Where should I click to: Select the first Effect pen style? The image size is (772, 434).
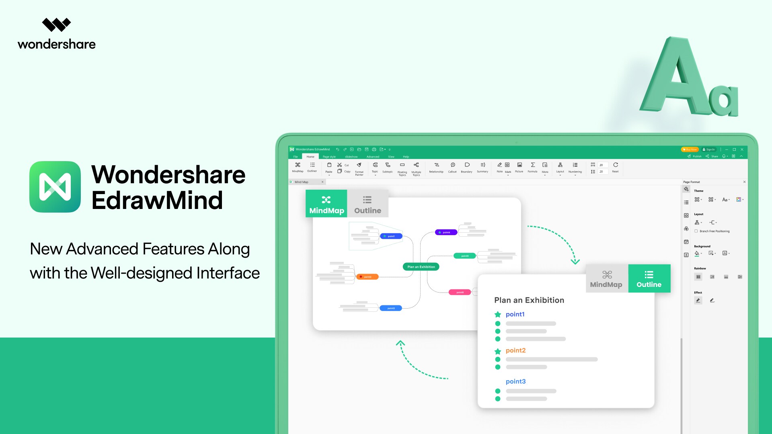pos(698,301)
